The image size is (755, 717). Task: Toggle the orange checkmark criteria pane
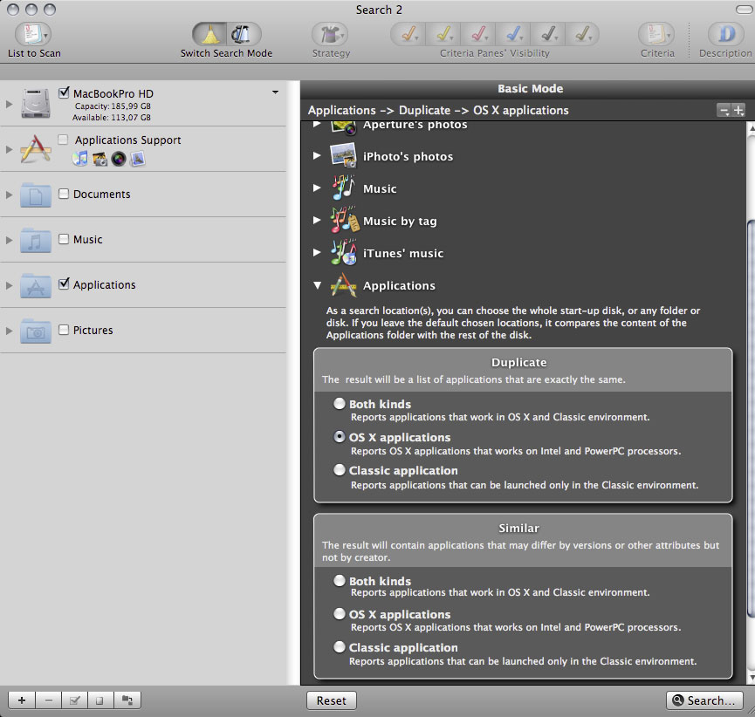408,34
